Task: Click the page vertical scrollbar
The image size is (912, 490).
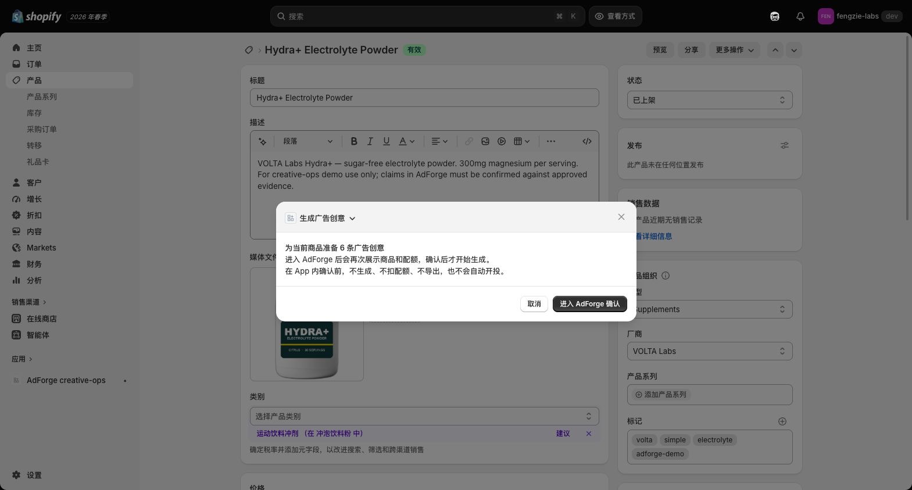Action: tap(909, 128)
